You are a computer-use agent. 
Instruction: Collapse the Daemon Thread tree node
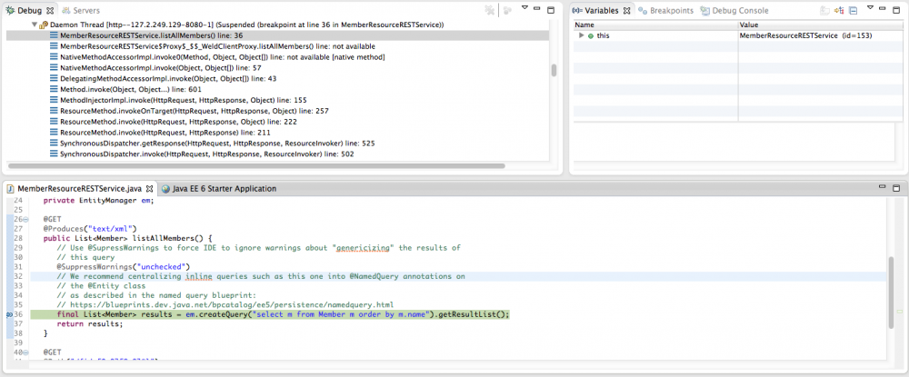pyautogui.click(x=34, y=25)
